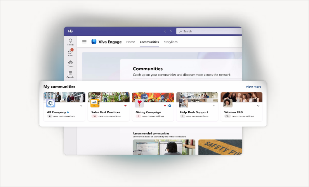Switch to the Storylines tab
This screenshot has width=309, height=187.
[x=170, y=42]
